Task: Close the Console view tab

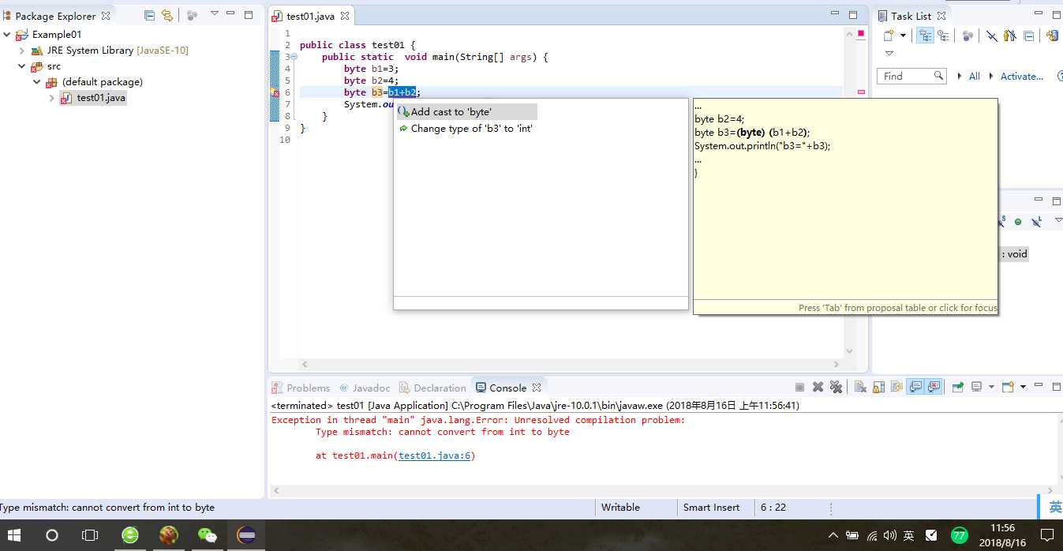Action: (537, 388)
